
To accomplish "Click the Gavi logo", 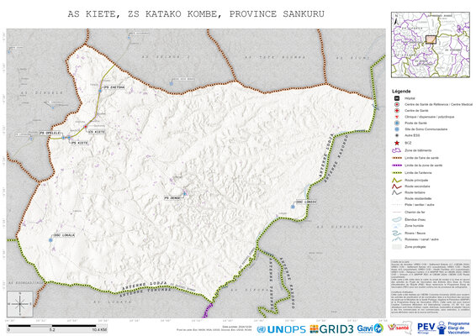I will (370, 328).
